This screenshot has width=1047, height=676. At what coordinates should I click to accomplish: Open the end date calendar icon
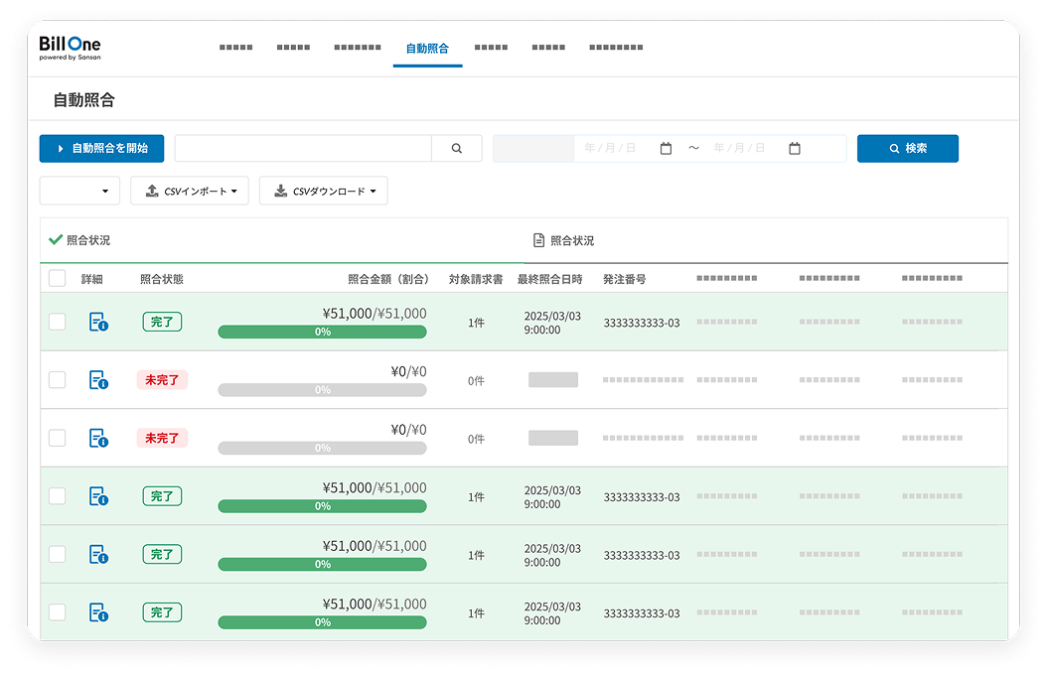coord(795,149)
